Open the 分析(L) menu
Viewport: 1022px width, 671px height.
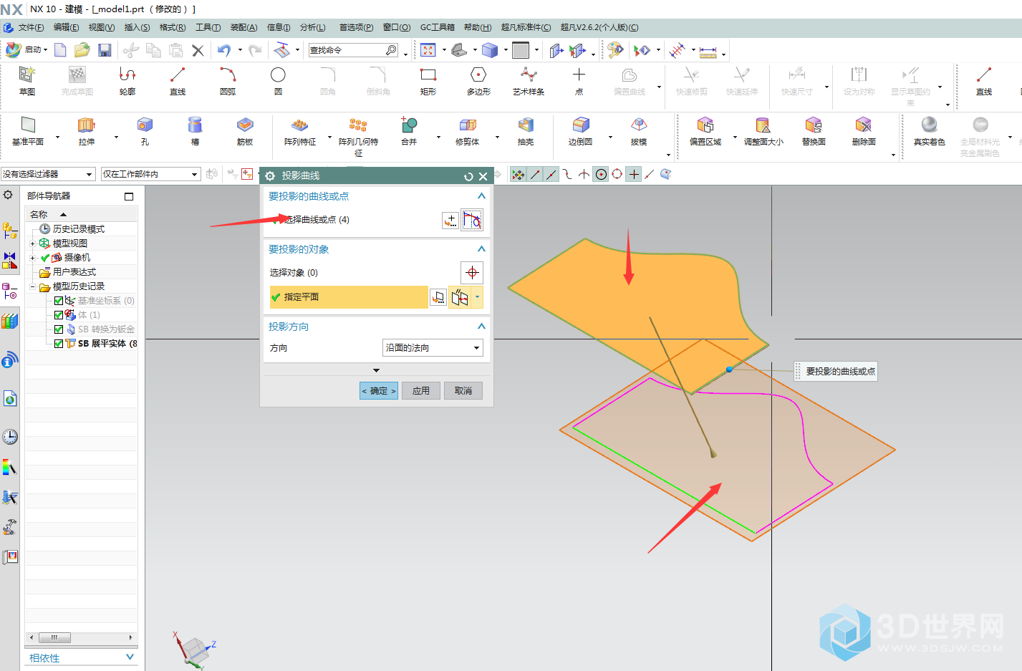click(312, 27)
